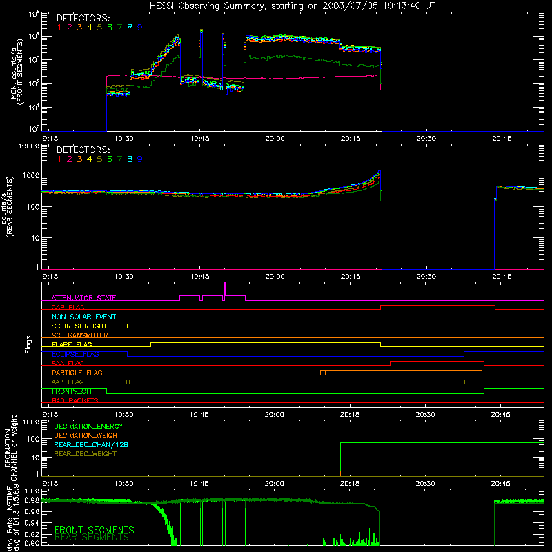This screenshot has width=552, height=552.
Task: Click the 'REAR SEGMENTS' livetime legend label
Action: tap(92, 538)
